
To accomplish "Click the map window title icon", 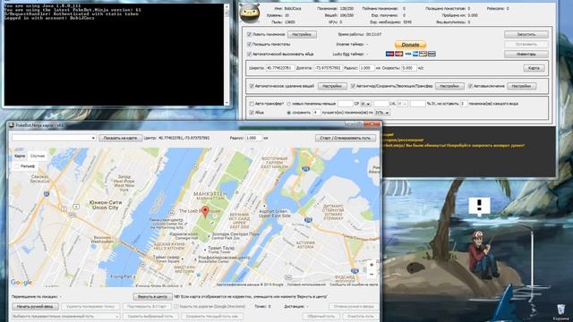I will point(12,125).
